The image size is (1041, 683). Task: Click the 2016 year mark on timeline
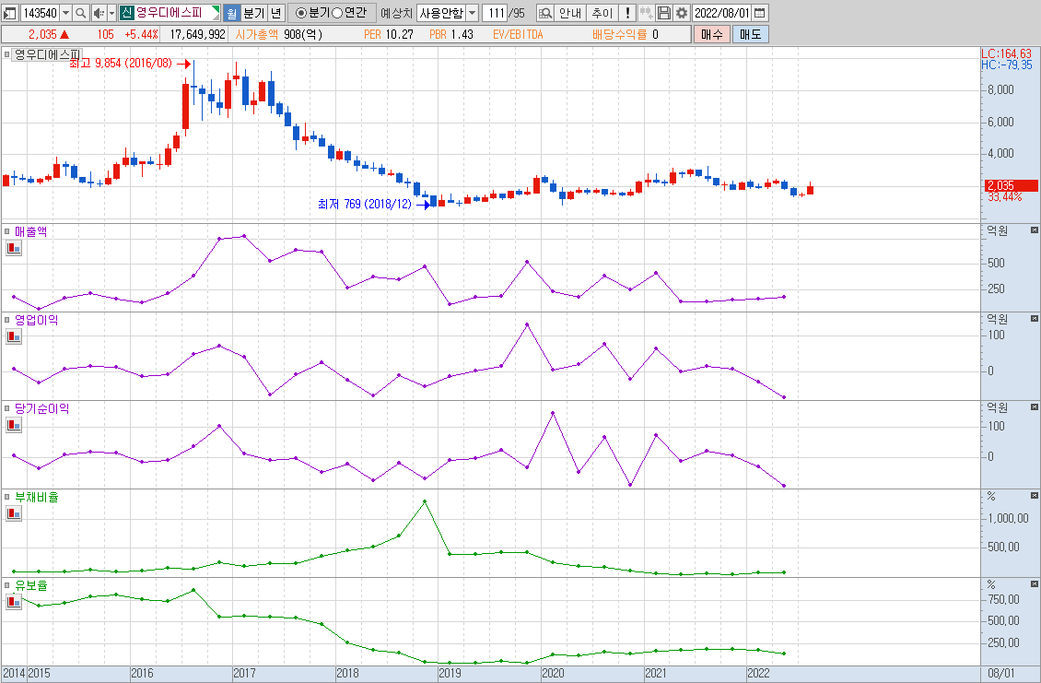tap(142, 673)
